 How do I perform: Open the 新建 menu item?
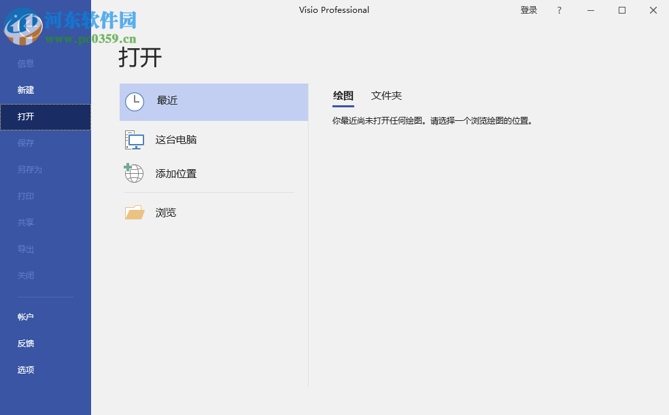coord(25,90)
